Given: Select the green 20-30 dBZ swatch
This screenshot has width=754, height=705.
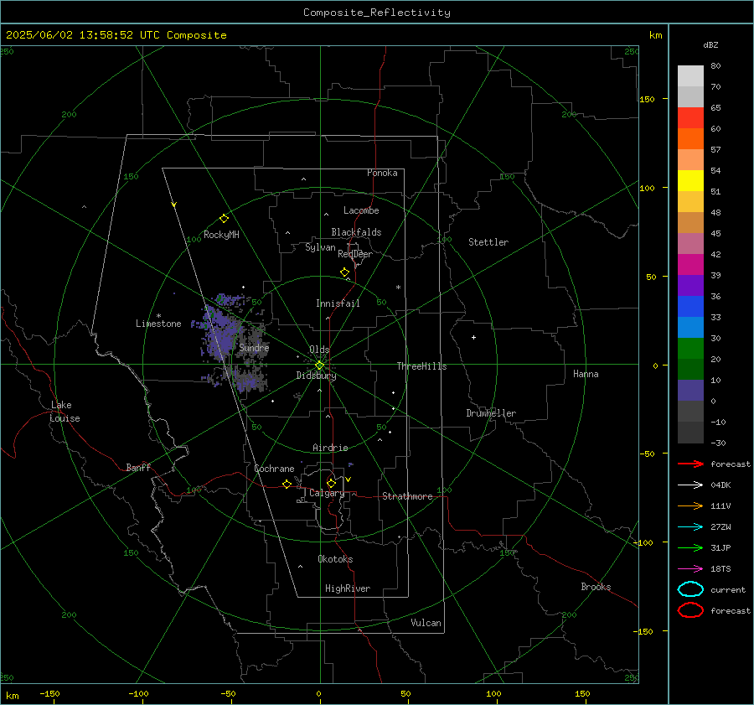Looking at the screenshot, I should tap(690, 349).
